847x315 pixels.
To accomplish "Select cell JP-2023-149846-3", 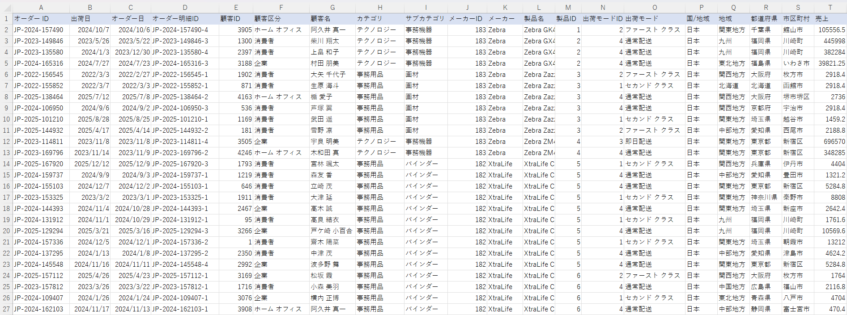I will [x=185, y=41].
